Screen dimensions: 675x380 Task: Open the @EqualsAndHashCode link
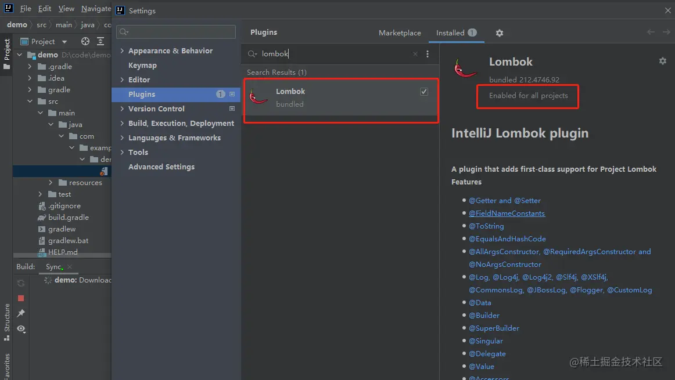[x=507, y=239]
